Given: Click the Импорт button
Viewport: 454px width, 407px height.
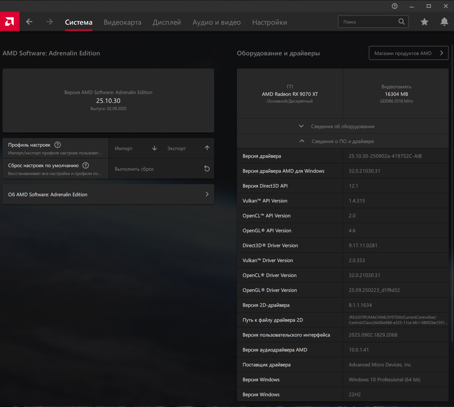Looking at the screenshot, I should point(136,148).
